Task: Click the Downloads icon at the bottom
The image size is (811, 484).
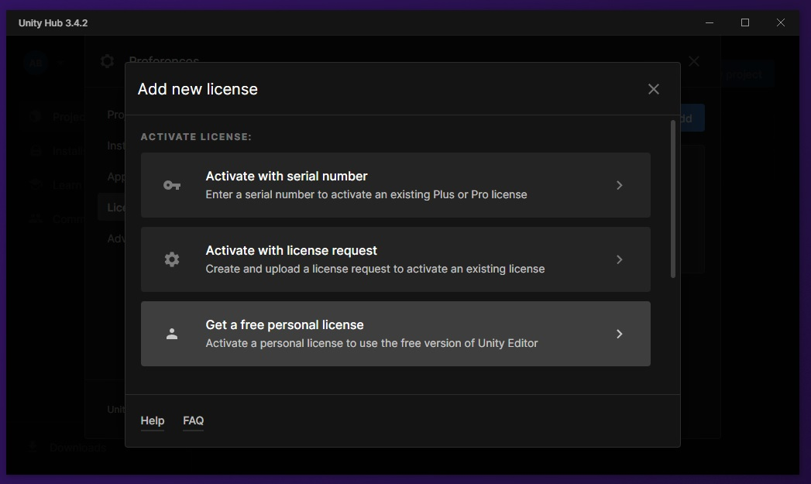Action: coord(32,447)
